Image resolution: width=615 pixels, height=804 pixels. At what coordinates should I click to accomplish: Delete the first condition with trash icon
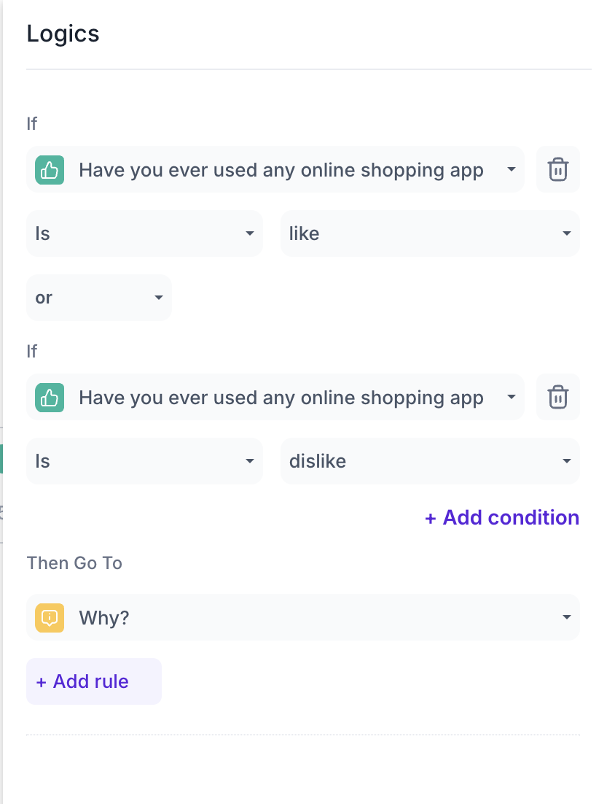[x=557, y=170]
